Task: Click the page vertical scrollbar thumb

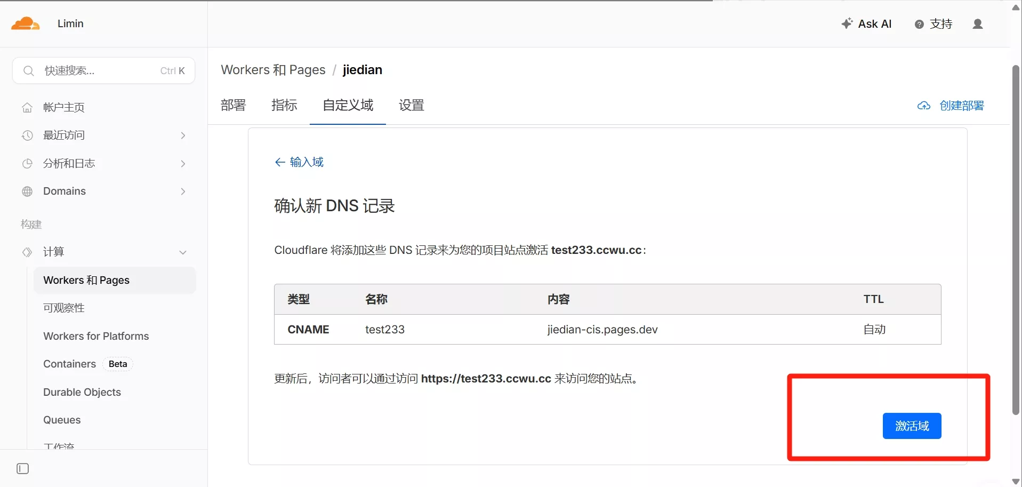Action: (x=1016, y=240)
